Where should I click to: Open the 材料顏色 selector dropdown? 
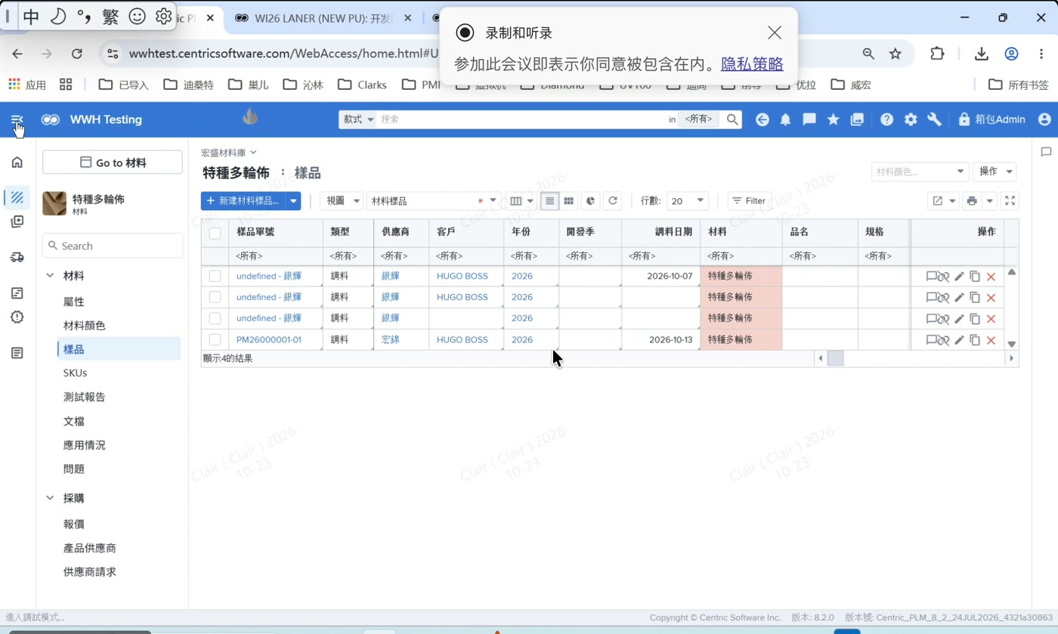[x=920, y=172]
